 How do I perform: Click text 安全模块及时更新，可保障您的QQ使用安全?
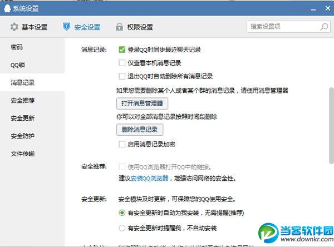tap(177, 199)
